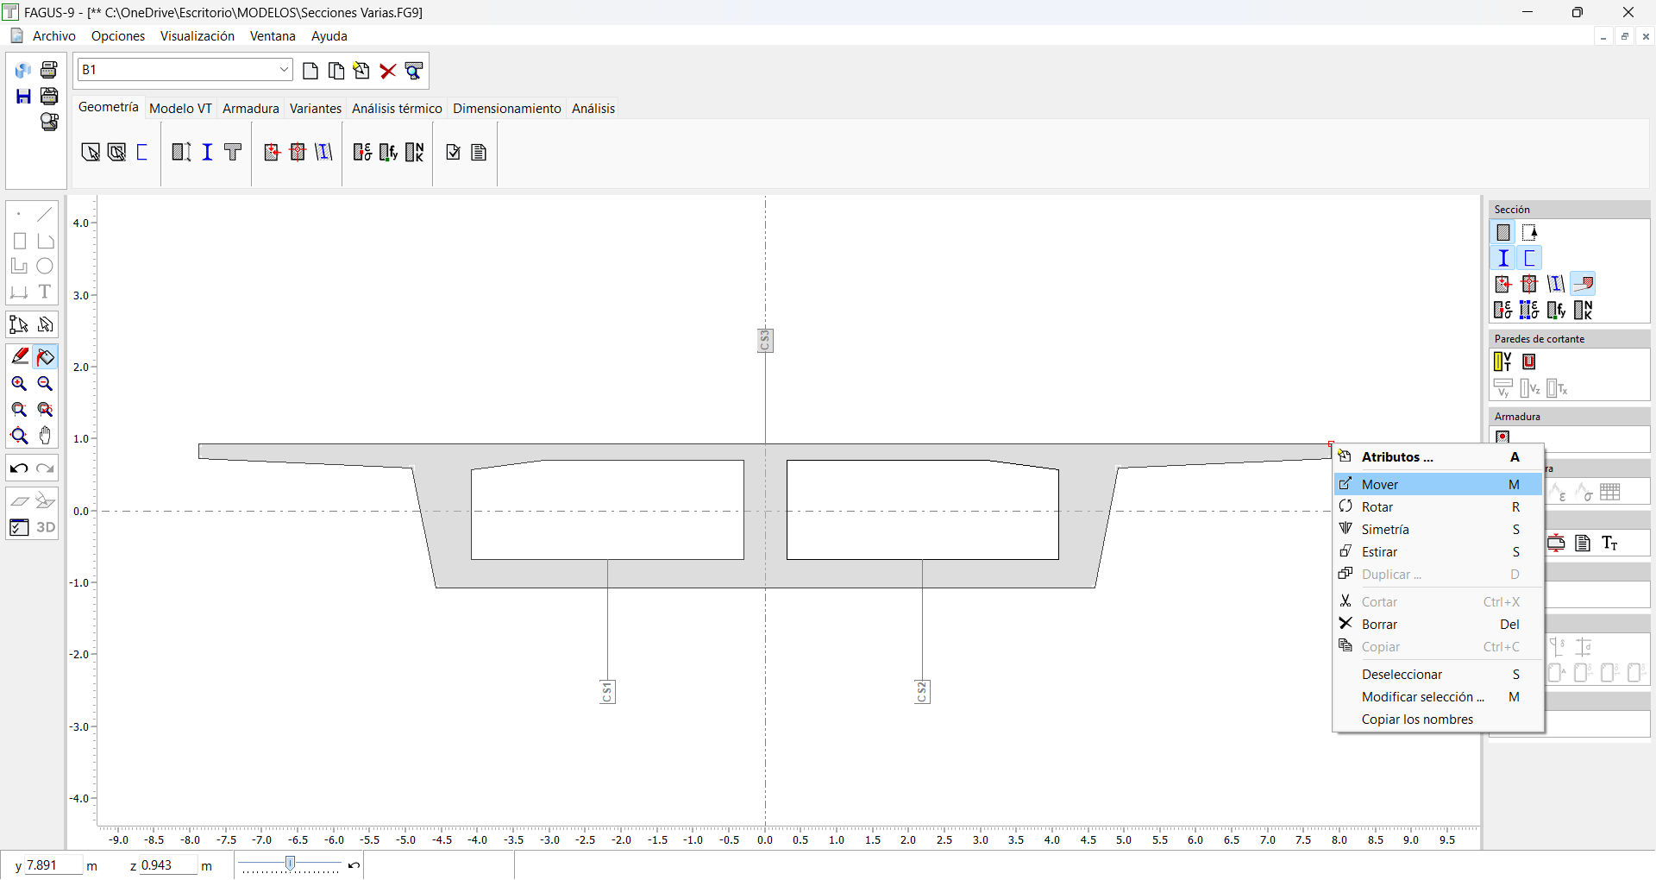Click Borrar in the context menu
This screenshot has height=880, width=1656.
(x=1379, y=625)
